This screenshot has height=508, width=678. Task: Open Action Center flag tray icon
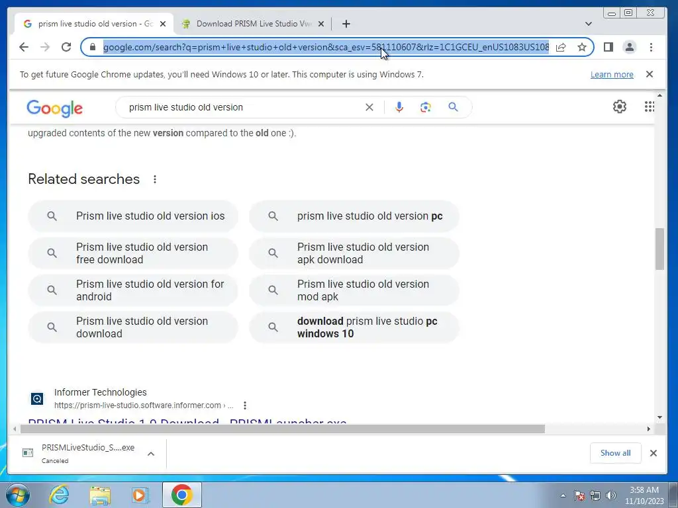[x=579, y=495]
